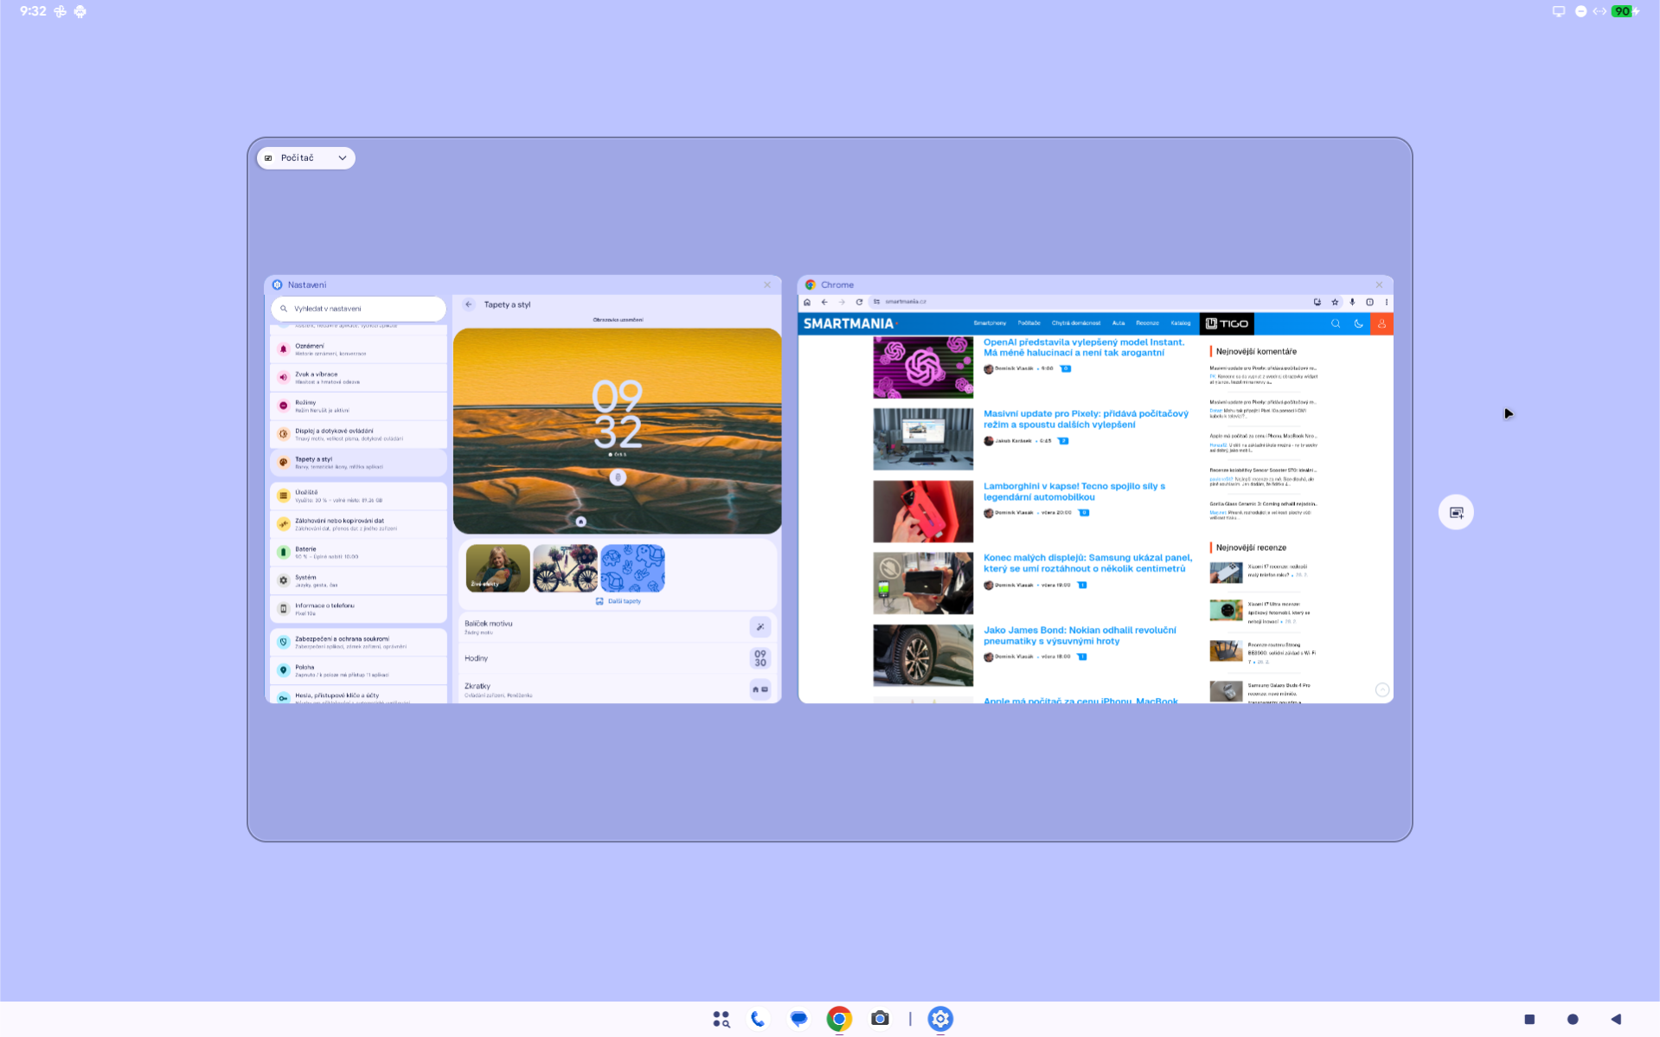This screenshot has width=1660, height=1037.
Task: Open the Baterie settings entry
Action: click(x=358, y=552)
